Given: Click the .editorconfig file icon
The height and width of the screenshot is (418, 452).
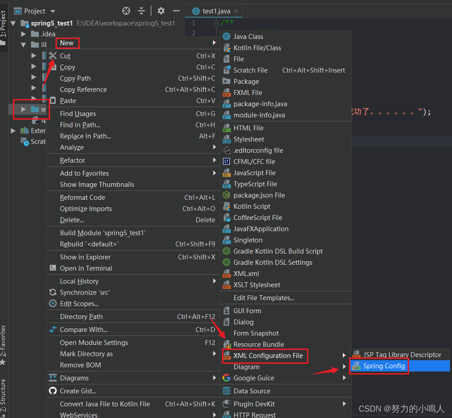Looking at the screenshot, I should tap(227, 151).
